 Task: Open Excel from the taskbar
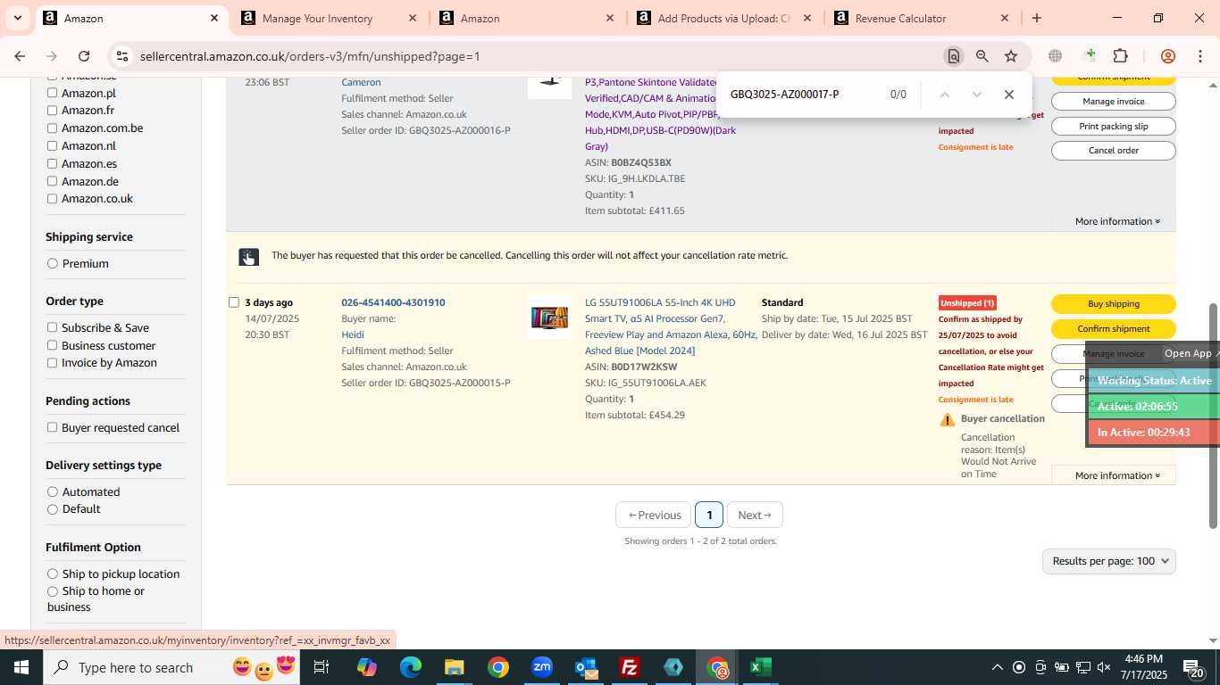tap(761, 667)
